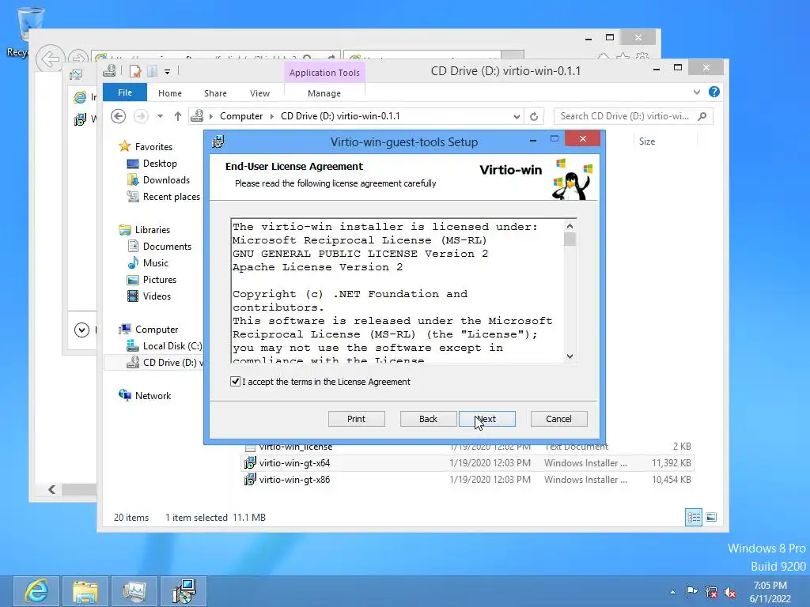This screenshot has width=810, height=607.
Task: Select the Application Tools contextual tab
Action: 324,73
